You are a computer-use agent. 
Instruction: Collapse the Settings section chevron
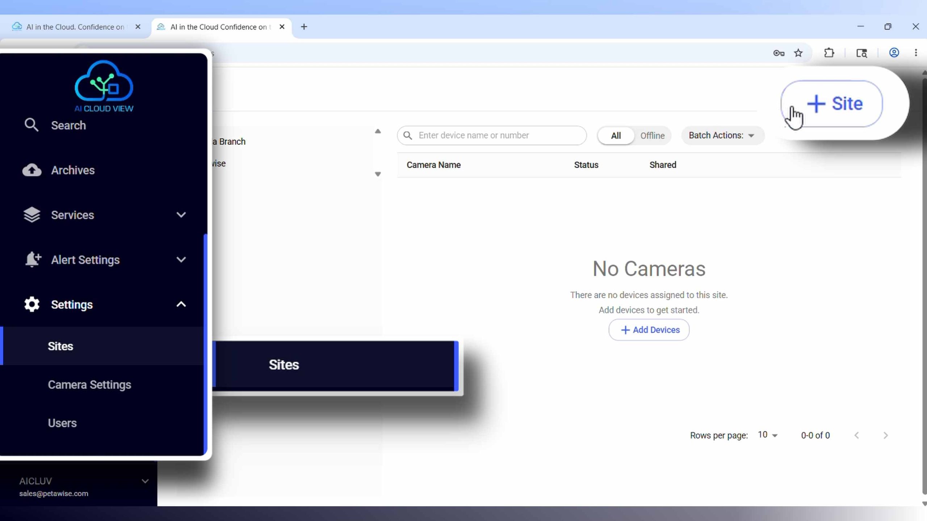(x=181, y=304)
